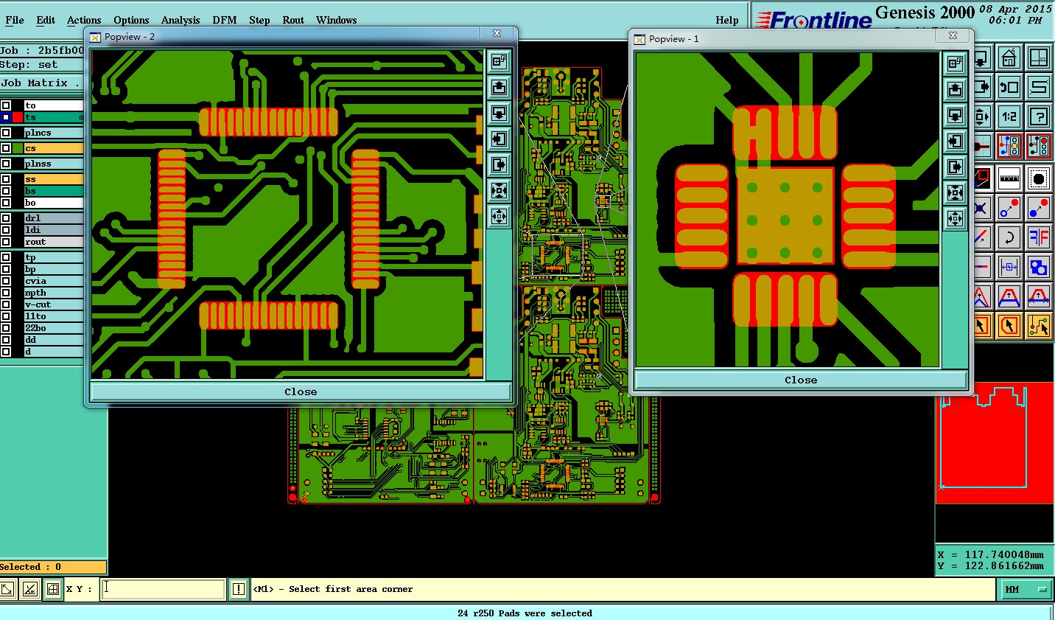Select the plnss layer name

tap(54, 164)
